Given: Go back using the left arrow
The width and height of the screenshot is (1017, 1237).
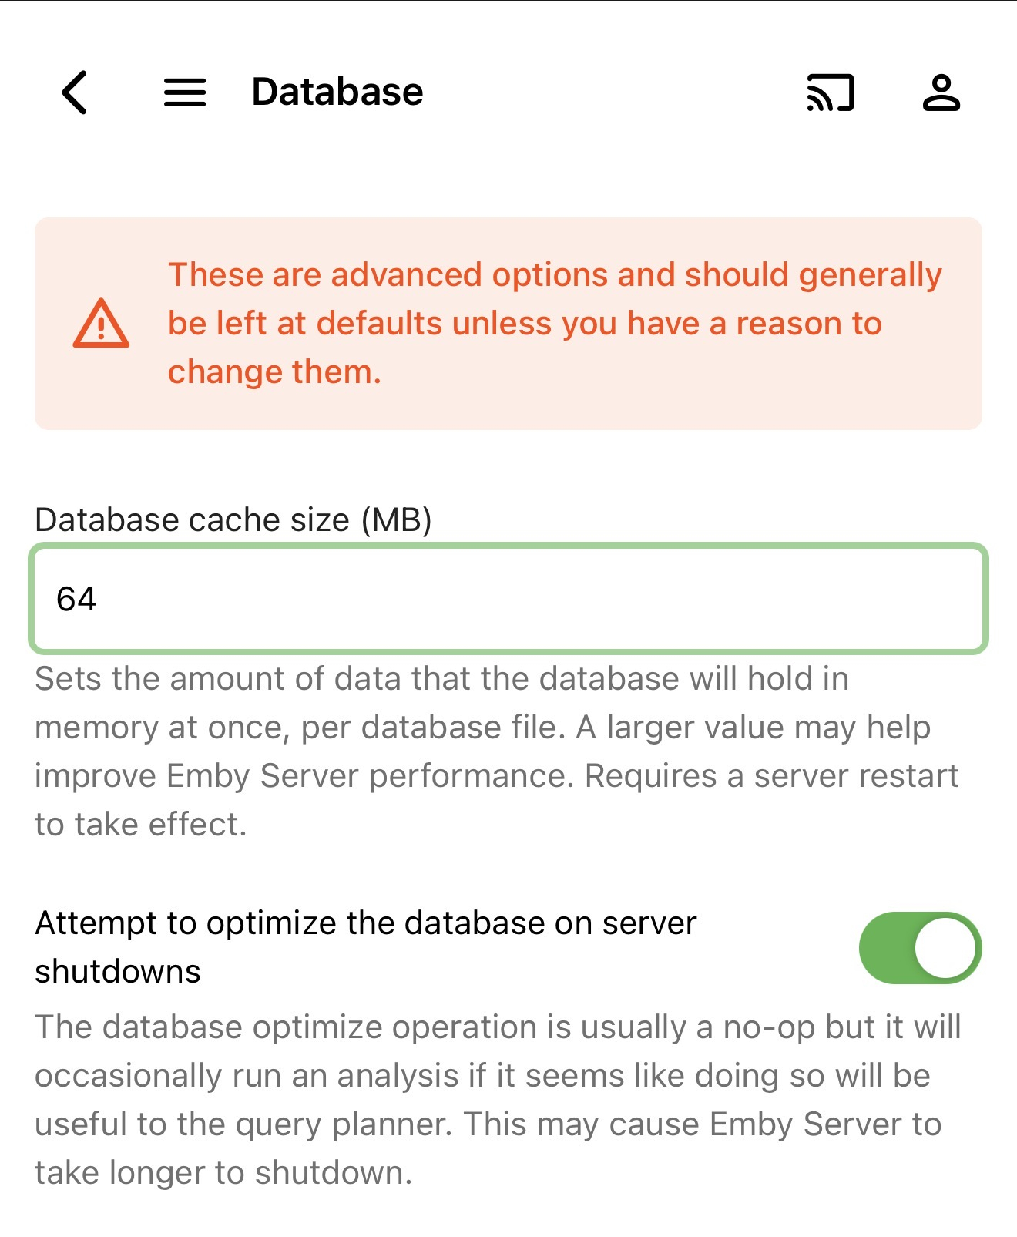Looking at the screenshot, I should (x=75, y=92).
